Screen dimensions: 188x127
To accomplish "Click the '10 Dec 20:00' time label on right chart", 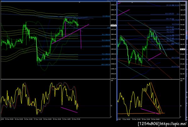I will [x=137, y=119].
